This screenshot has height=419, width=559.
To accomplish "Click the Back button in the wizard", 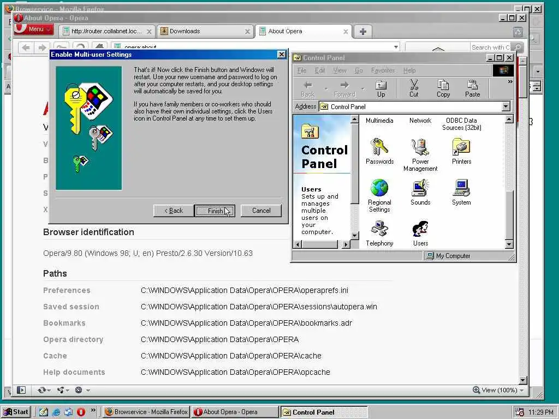I will pyautogui.click(x=174, y=211).
